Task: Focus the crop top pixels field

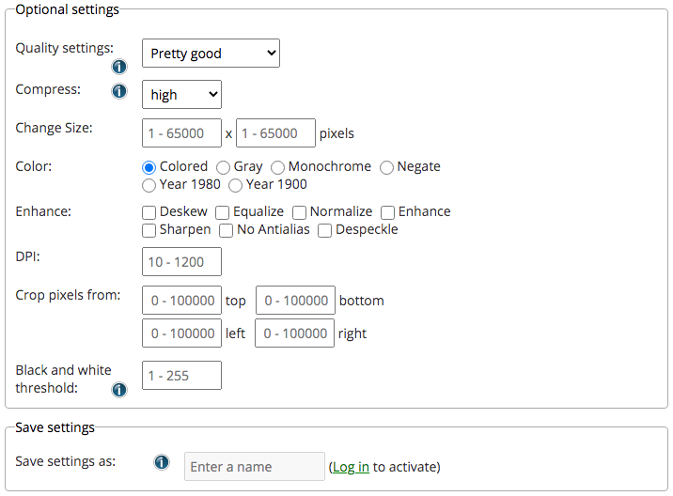Action: 181,301
